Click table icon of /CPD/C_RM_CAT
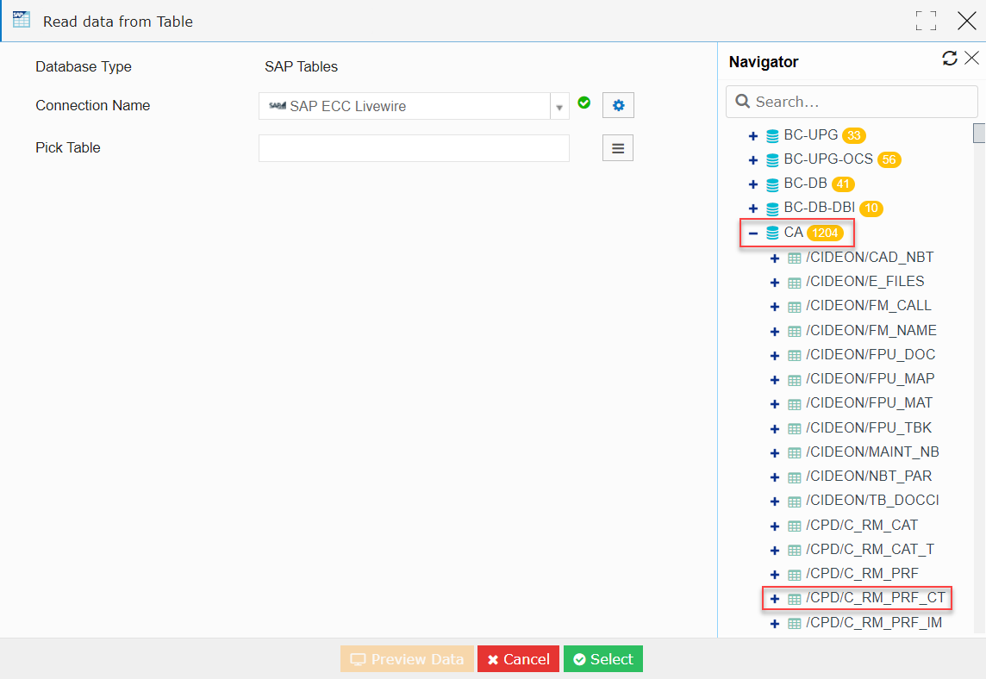986x679 pixels. (x=794, y=526)
